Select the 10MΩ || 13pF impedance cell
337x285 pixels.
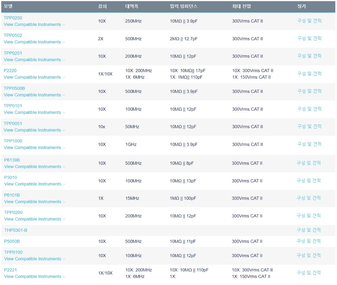(183, 181)
